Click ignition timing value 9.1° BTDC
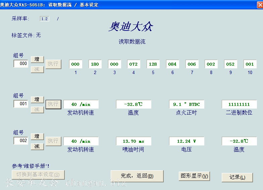 tap(187, 105)
